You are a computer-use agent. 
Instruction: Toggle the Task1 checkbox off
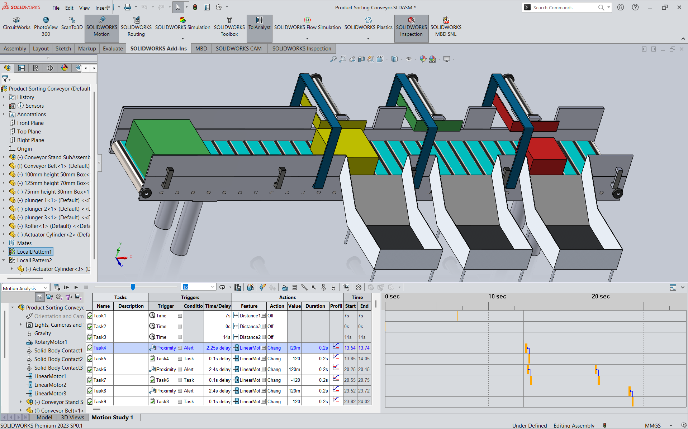pyautogui.click(x=90, y=316)
